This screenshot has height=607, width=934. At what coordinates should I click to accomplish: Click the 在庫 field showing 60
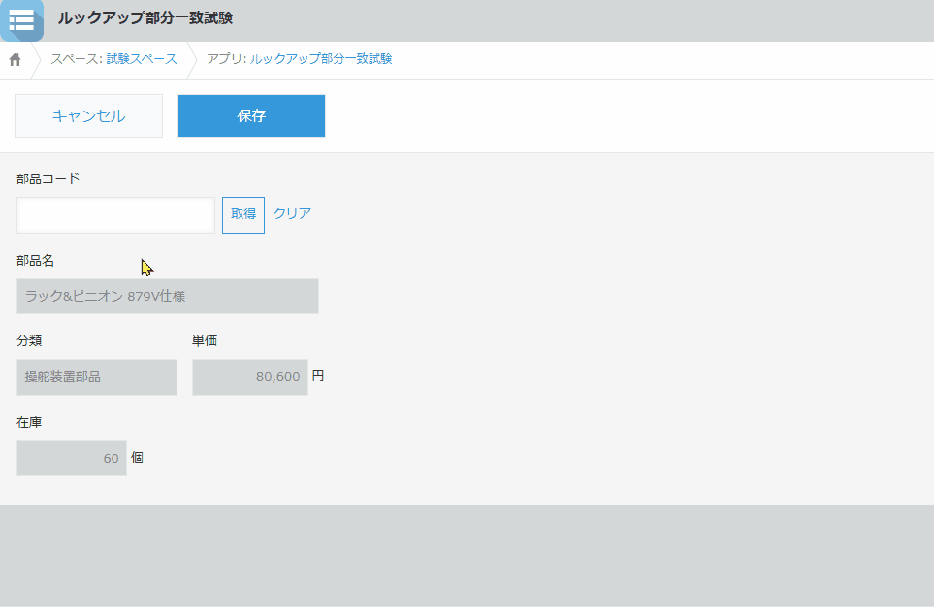(x=72, y=458)
